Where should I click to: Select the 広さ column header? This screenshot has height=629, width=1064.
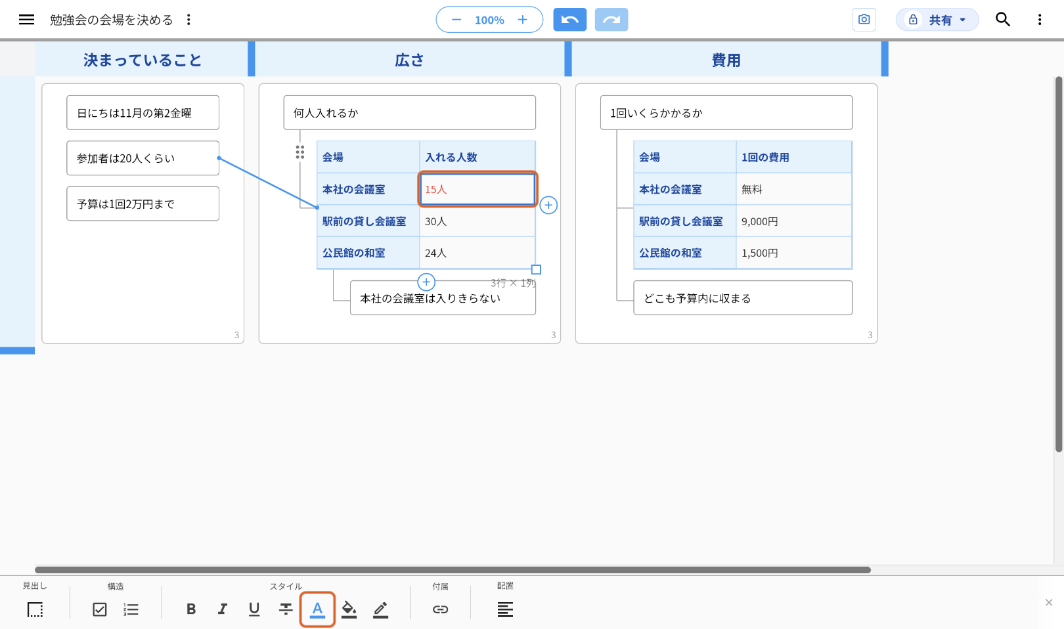(410, 60)
